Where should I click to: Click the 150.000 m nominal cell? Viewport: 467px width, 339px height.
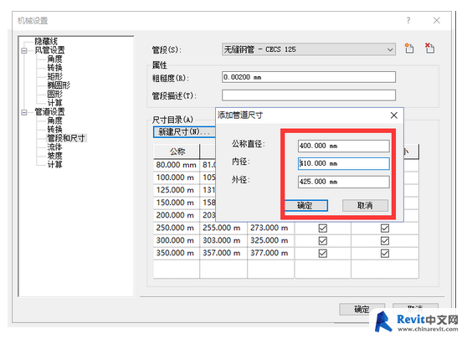coord(177,203)
